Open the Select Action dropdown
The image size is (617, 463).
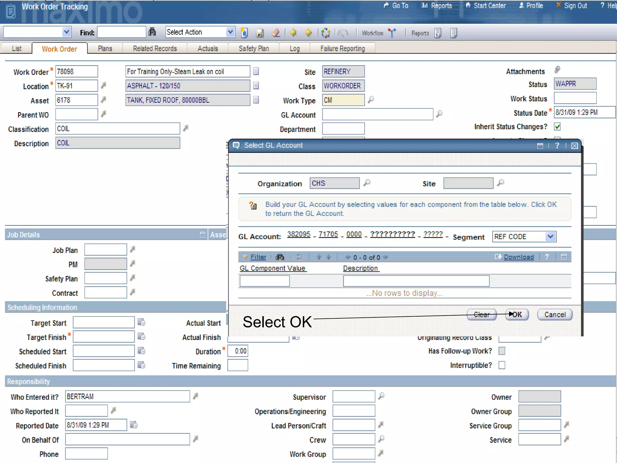point(230,32)
